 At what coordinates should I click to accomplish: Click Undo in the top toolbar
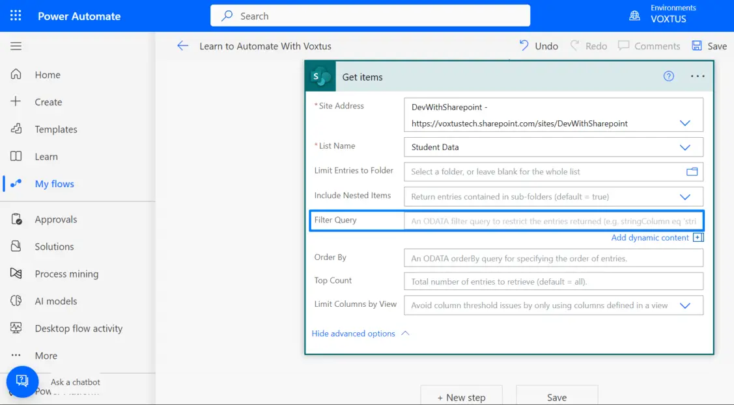pyautogui.click(x=539, y=46)
